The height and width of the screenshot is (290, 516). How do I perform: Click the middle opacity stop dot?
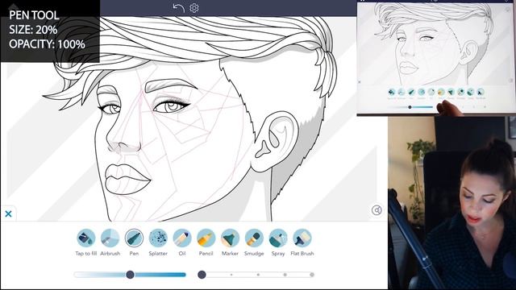click(258, 275)
